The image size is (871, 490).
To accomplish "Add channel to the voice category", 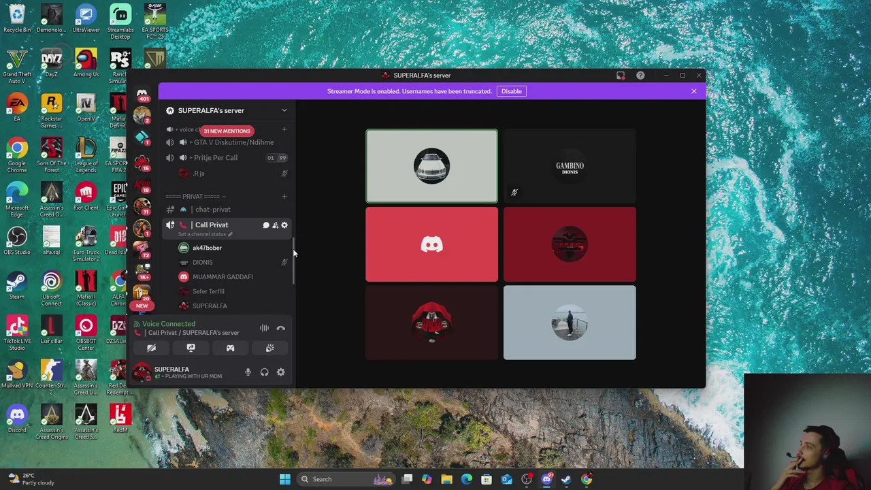I will tap(284, 129).
